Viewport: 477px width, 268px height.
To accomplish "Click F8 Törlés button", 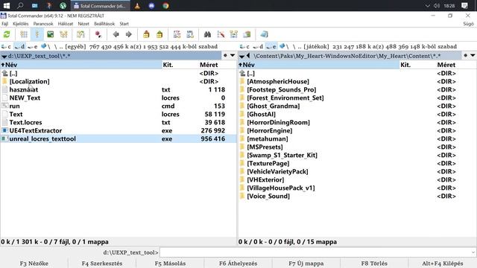I will 374,263.
